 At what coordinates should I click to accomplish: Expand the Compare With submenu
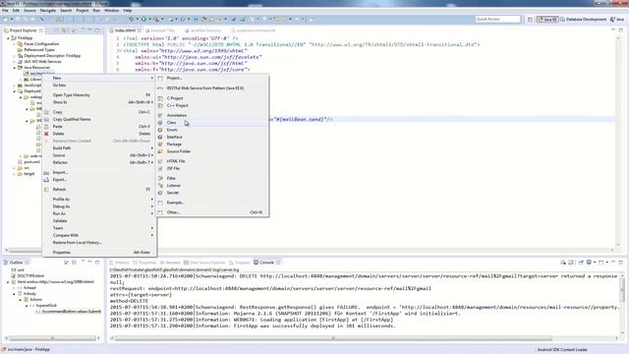tap(99, 235)
